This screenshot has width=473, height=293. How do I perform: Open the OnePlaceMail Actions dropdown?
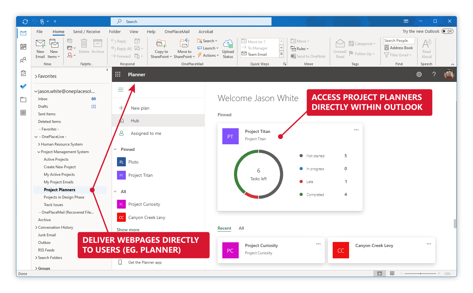[x=208, y=55]
